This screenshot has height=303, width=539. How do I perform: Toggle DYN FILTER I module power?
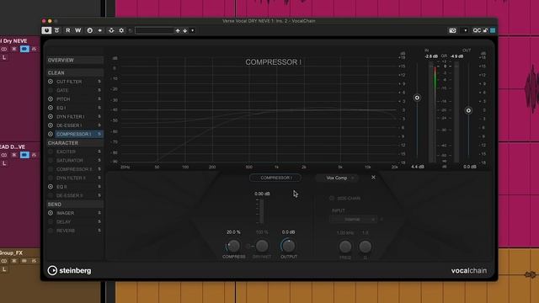click(51, 116)
